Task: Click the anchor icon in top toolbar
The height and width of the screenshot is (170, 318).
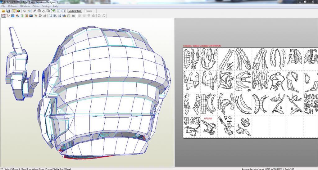Action: (43, 11)
